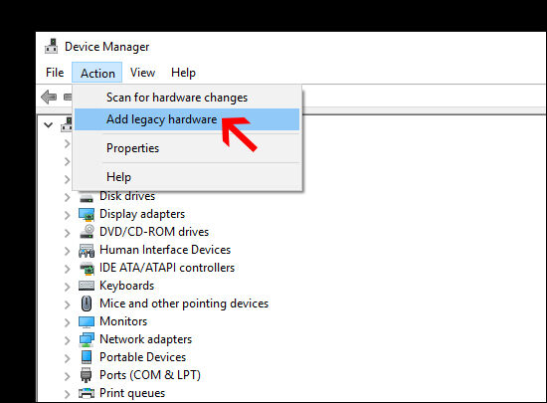Screen dimensions: 547x403
Task: Collapse the root computer node chevron
Action: pyautogui.click(x=48, y=124)
